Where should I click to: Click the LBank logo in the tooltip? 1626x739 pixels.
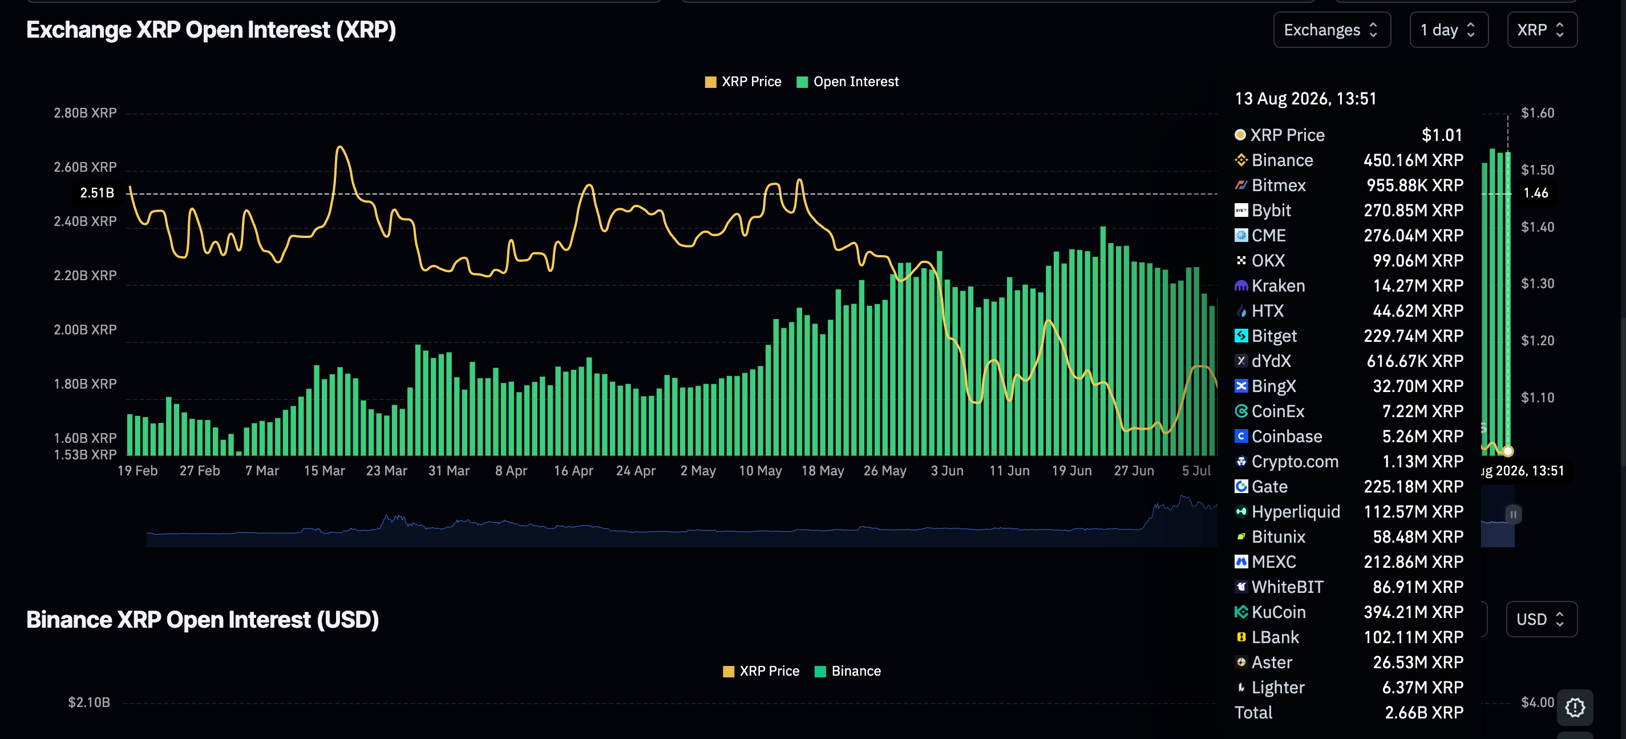coord(1241,637)
